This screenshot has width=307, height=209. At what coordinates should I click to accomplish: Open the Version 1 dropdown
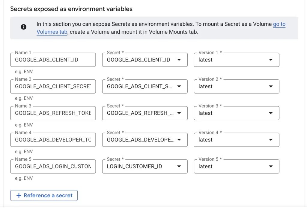[x=236, y=60]
